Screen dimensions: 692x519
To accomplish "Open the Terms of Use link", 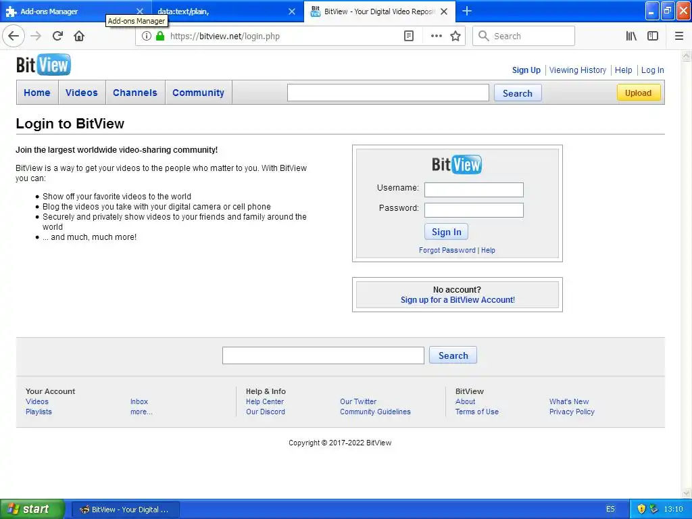I will click(x=476, y=412).
